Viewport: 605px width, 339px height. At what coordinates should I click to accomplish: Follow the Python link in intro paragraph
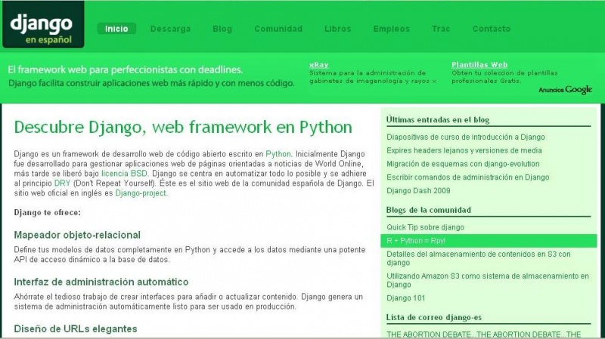point(278,153)
